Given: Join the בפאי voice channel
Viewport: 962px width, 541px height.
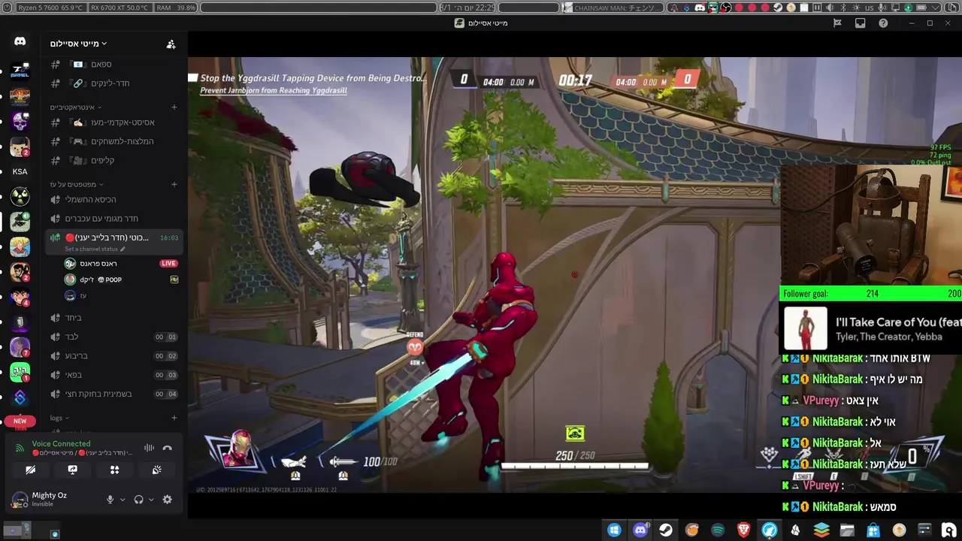Looking at the screenshot, I should tap(113, 374).
